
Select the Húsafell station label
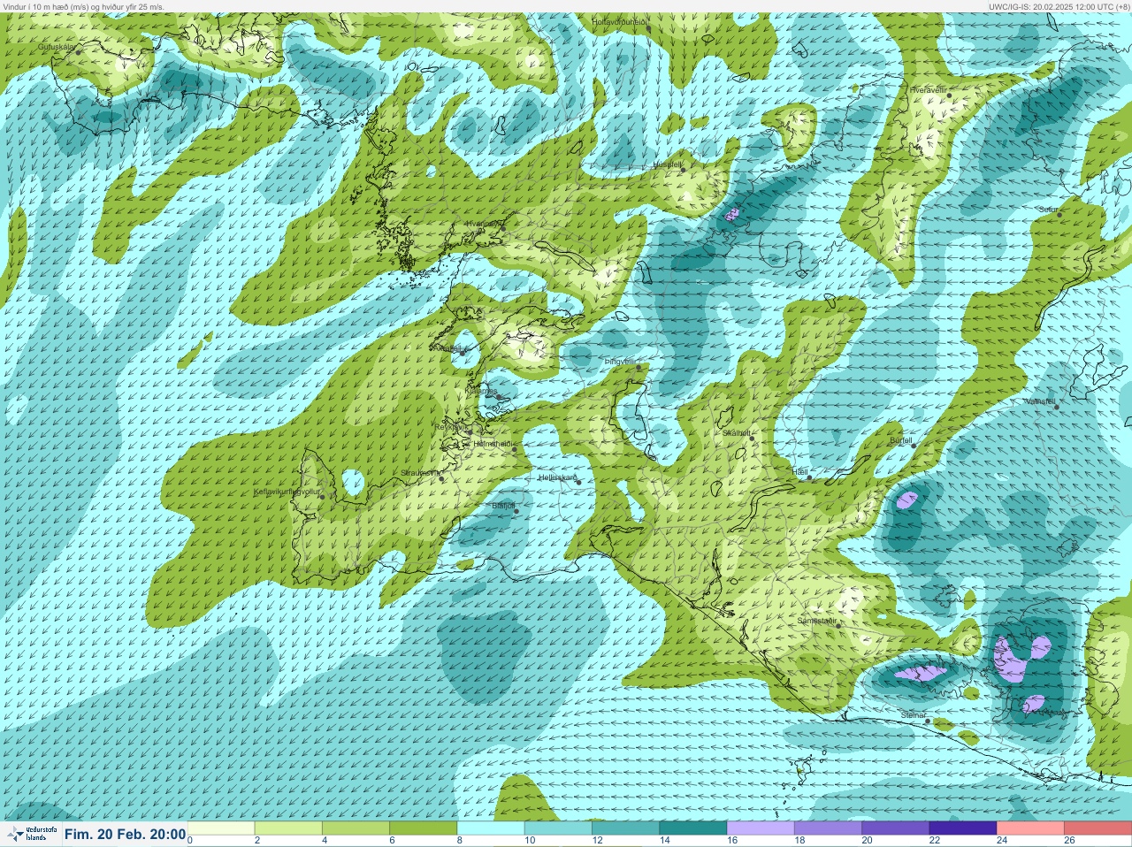click(x=668, y=164)
